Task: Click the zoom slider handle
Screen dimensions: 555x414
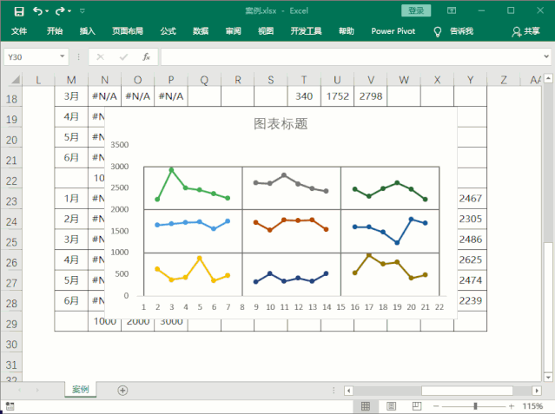Action: click(475, 406)
